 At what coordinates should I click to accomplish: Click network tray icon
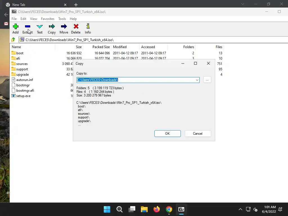click(248, 209)
